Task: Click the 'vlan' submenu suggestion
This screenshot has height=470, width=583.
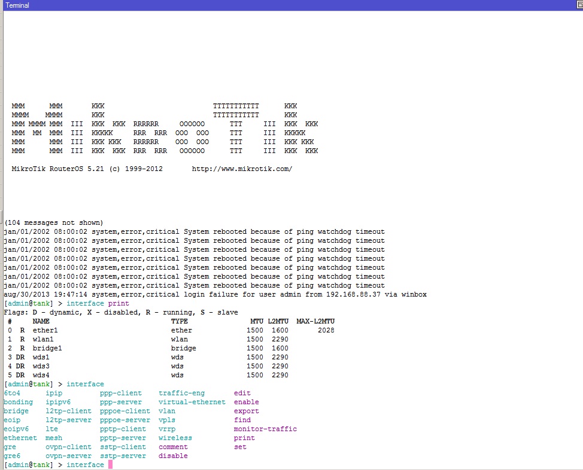Action: 167,411
